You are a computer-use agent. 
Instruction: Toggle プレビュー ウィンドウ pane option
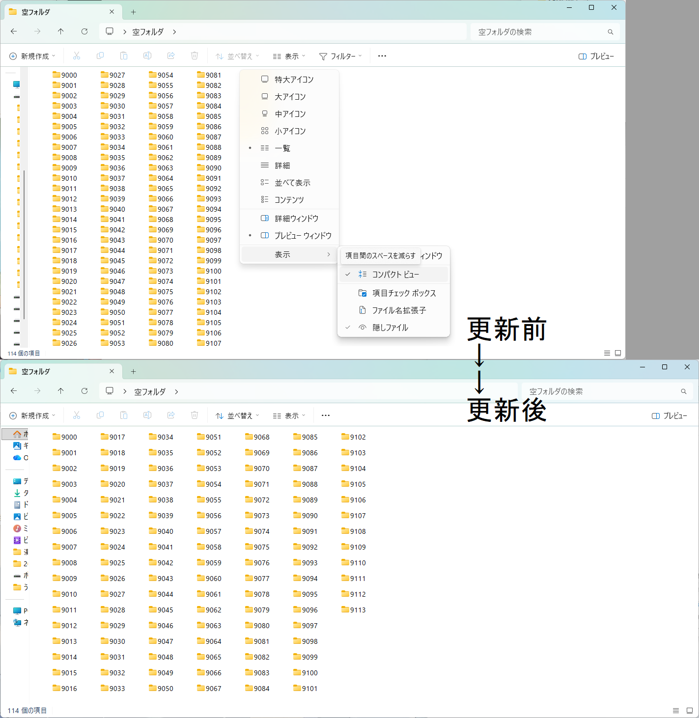coord(289,236)
